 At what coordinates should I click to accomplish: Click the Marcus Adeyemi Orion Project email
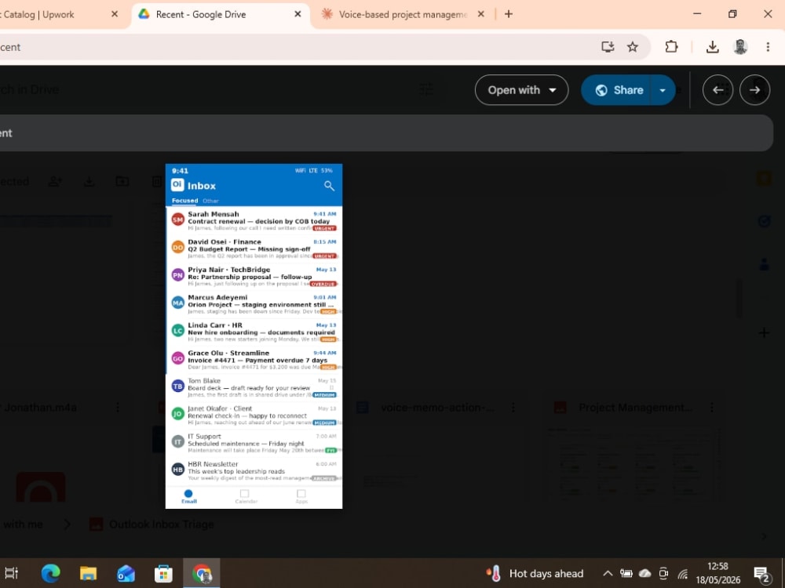[x=254, y=304]
